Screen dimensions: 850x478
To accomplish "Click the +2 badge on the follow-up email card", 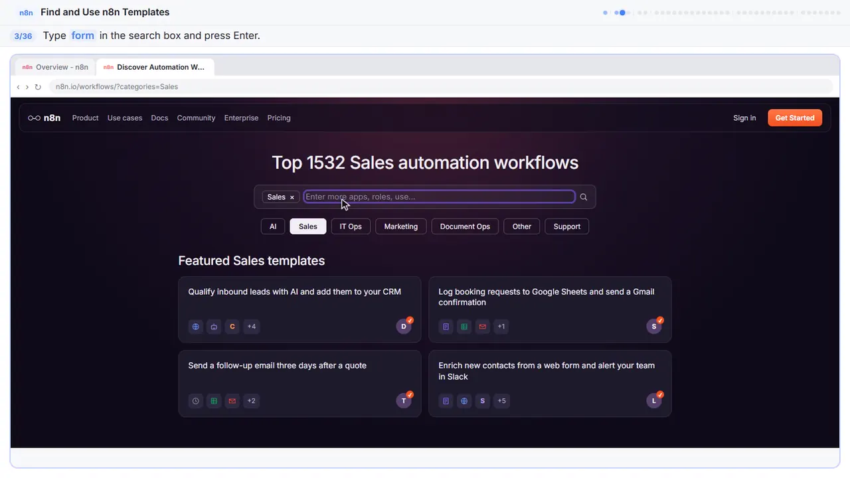I will coord(252,401).
